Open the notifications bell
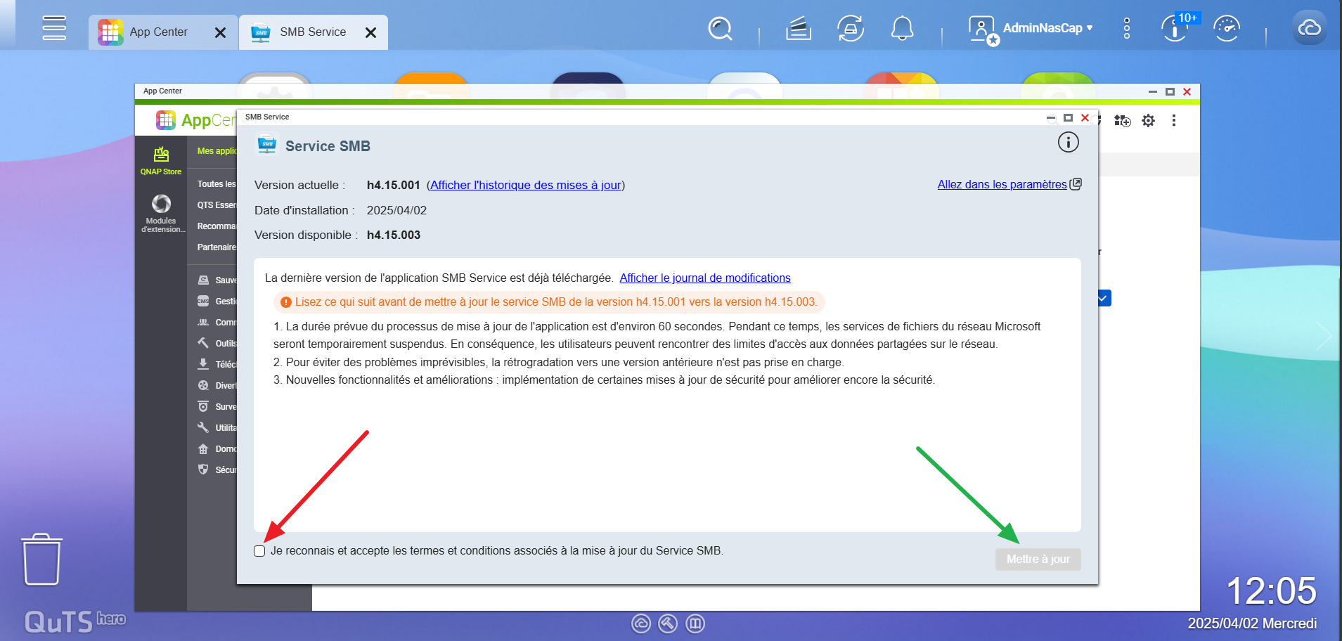This screenshot has height=641, width=1342. 903,29
